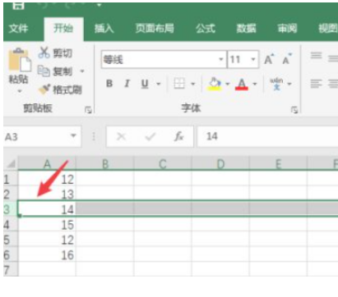338x297 pixels.
Task: Click the select all corner triangle
Action: pyautogui.click(x=11, y=164)
